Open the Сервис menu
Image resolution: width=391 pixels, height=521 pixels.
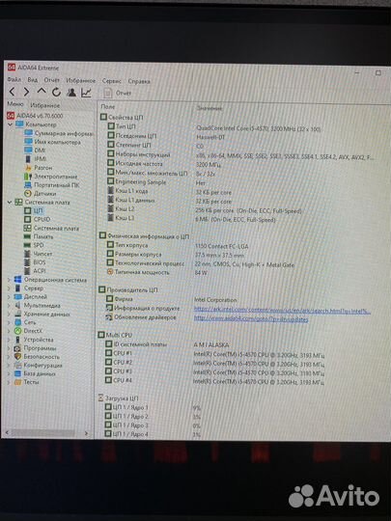coord(112,81)
